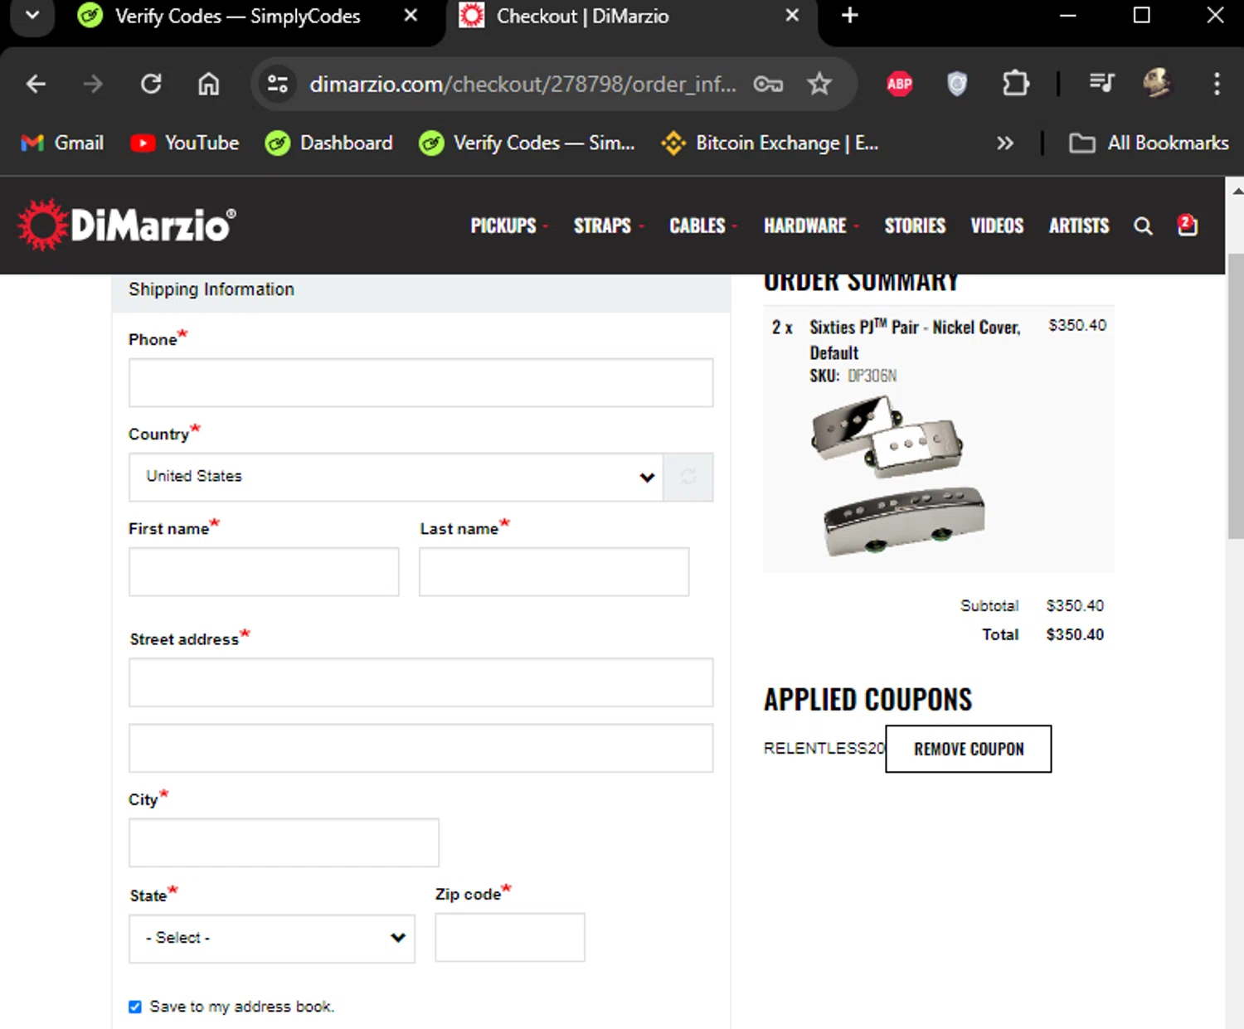Open the Country dropdown

click(396, 477)
